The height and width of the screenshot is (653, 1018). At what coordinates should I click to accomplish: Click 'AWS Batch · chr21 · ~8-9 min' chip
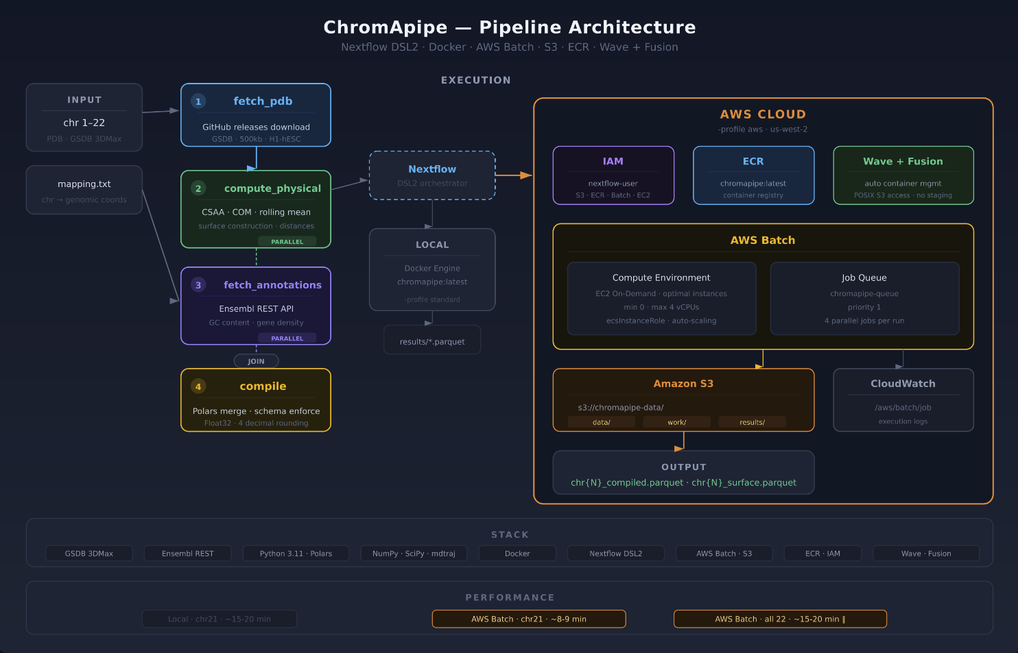coord(529,619)
